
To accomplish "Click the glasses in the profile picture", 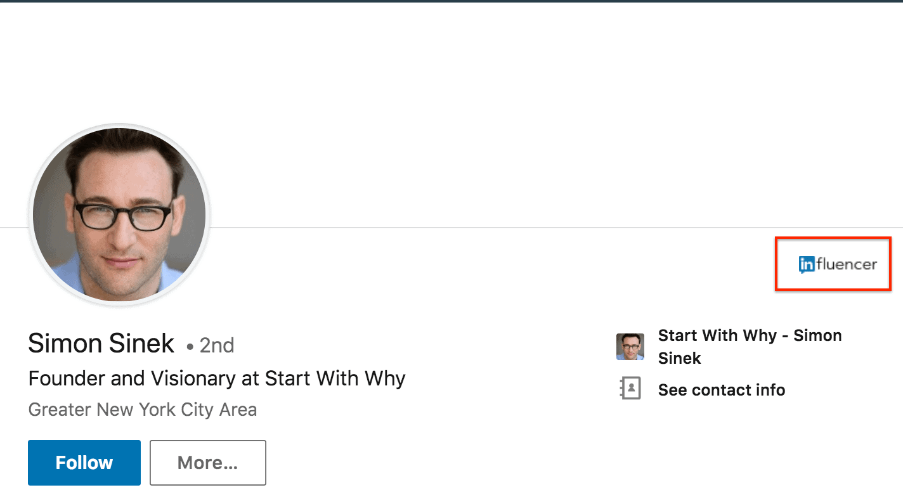I will pyautogui.click(x=123, y=214).
